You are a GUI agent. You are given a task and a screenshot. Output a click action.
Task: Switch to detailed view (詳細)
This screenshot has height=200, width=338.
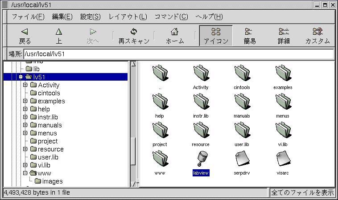[x=284, y=36]
